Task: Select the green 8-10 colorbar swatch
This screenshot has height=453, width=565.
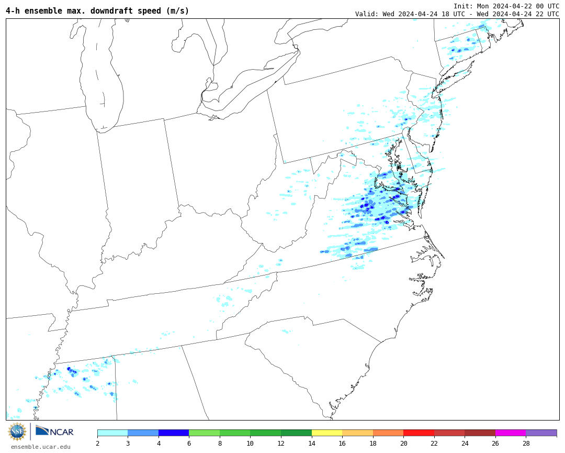Action: 235,433
